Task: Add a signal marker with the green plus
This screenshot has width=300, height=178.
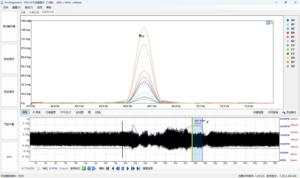Action: 84,169
